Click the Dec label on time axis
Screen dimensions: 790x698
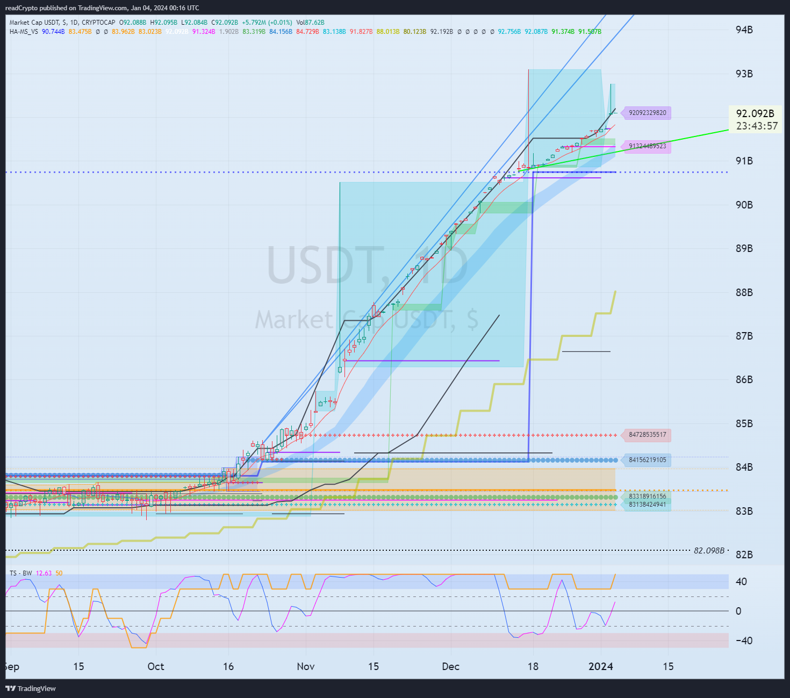pos(451,666)
